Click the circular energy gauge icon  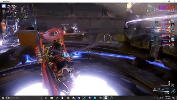coord(173,91)
